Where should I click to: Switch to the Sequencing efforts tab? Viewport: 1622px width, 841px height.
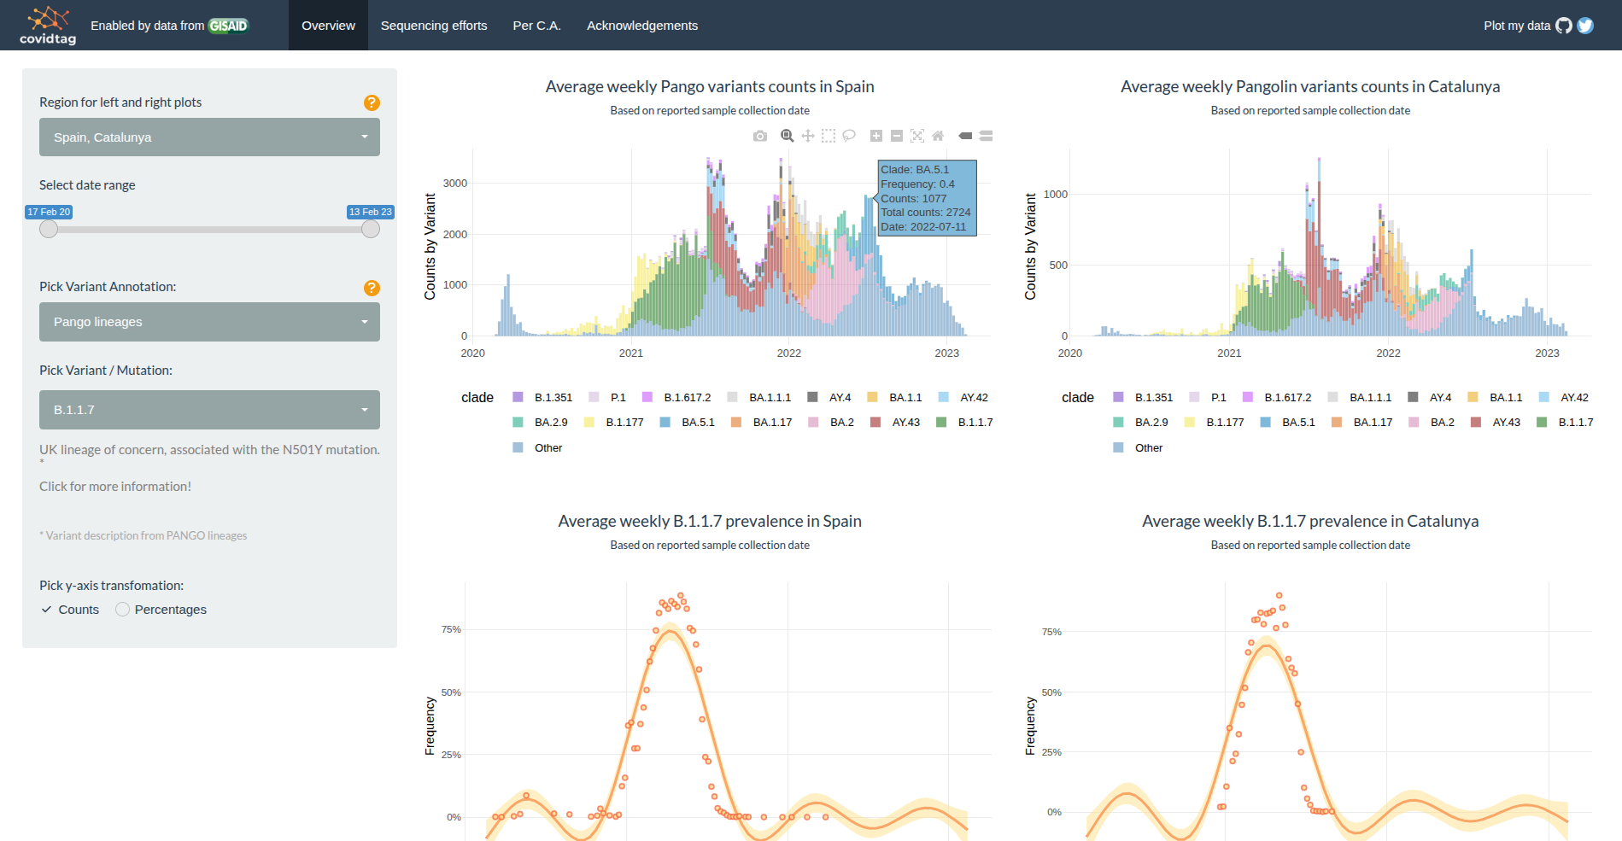[434, 25]
